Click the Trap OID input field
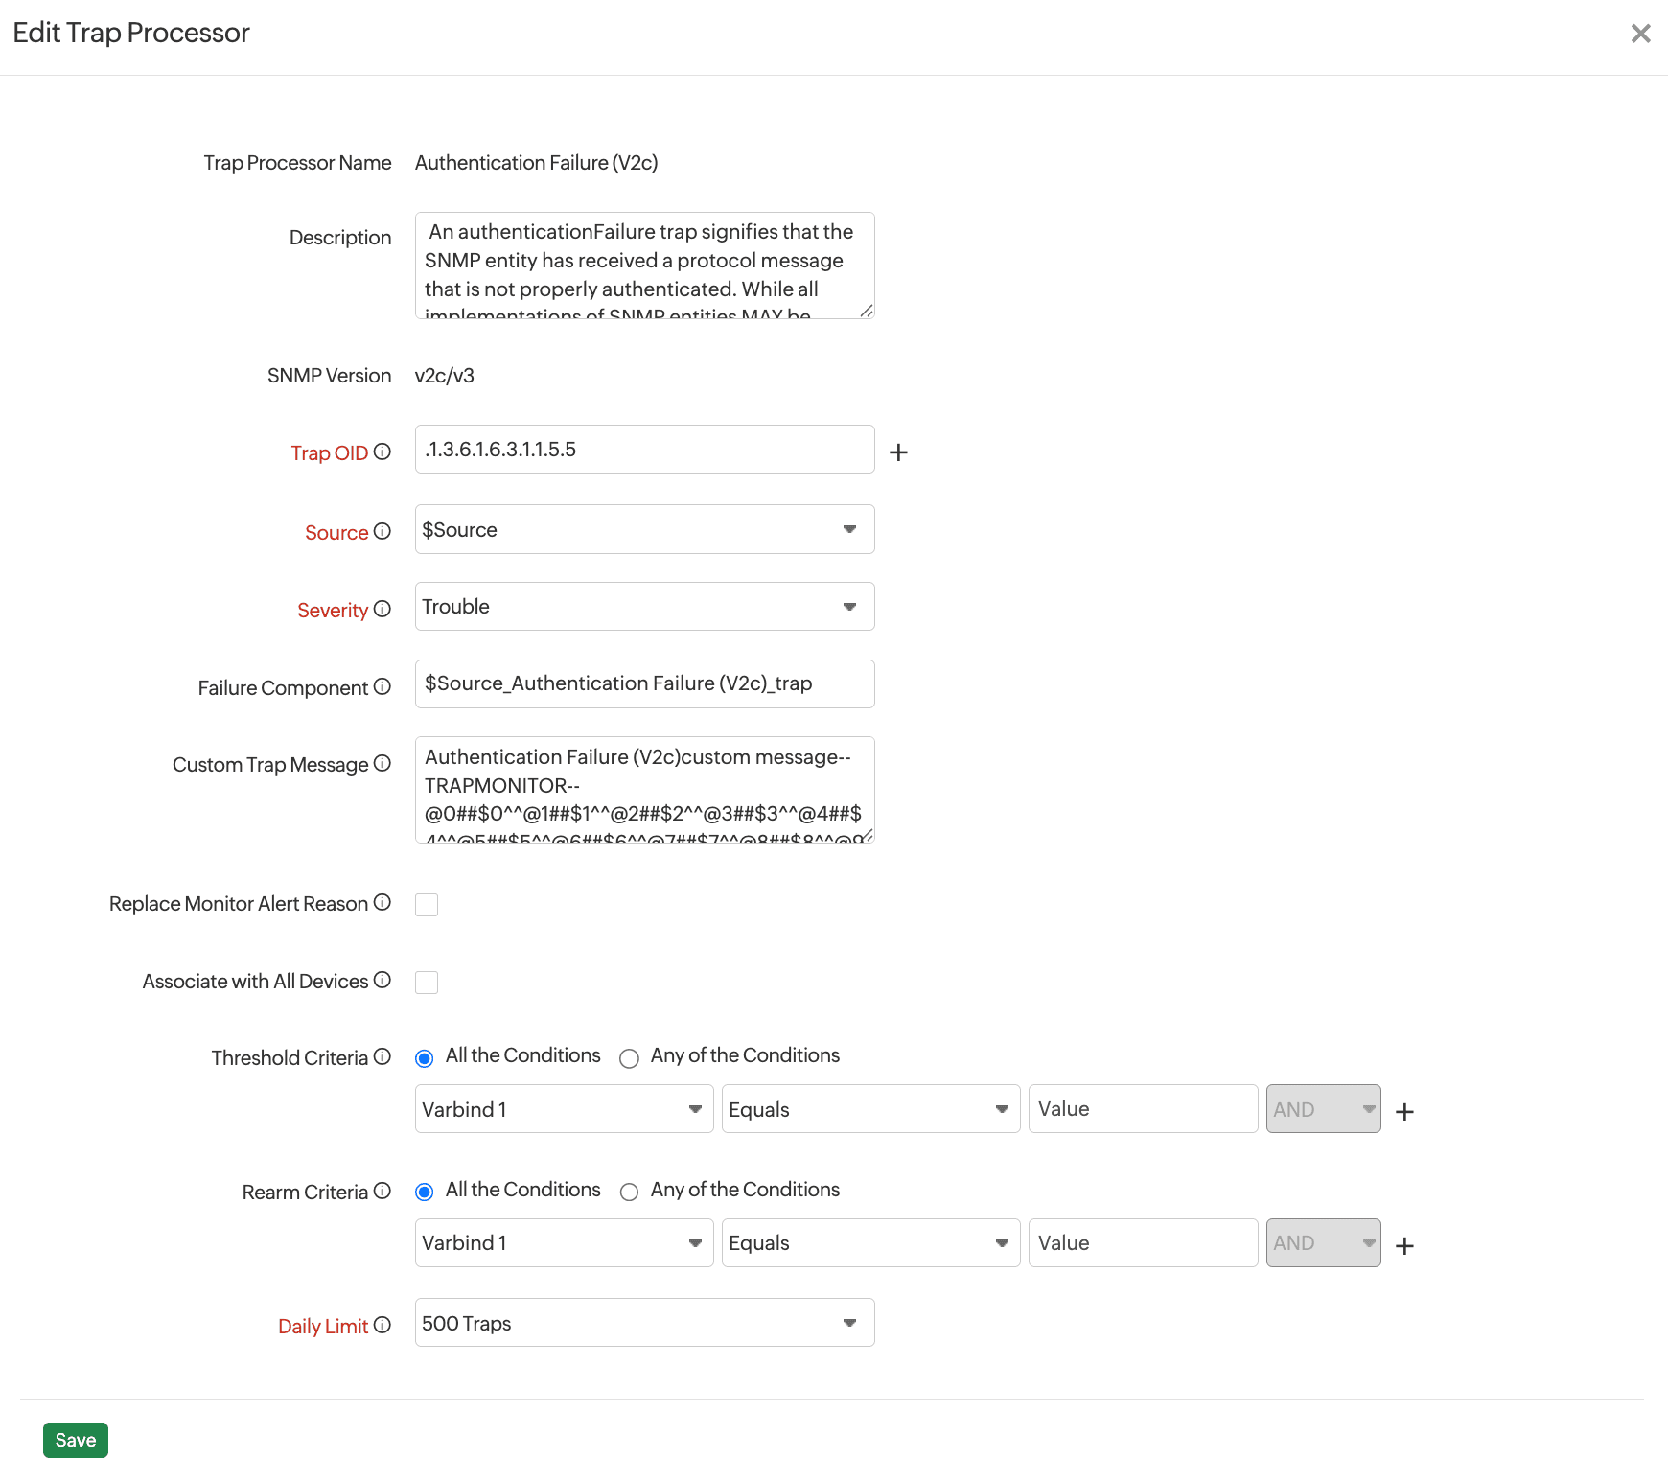This screenshot has height=1482, width=1668. tap(644, 450)
